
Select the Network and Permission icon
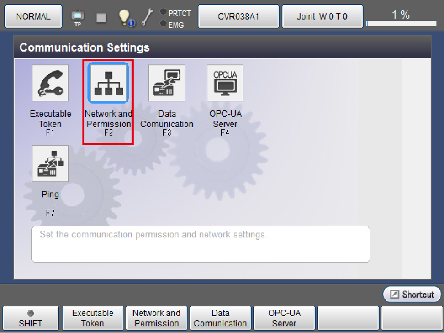point(108,83)
